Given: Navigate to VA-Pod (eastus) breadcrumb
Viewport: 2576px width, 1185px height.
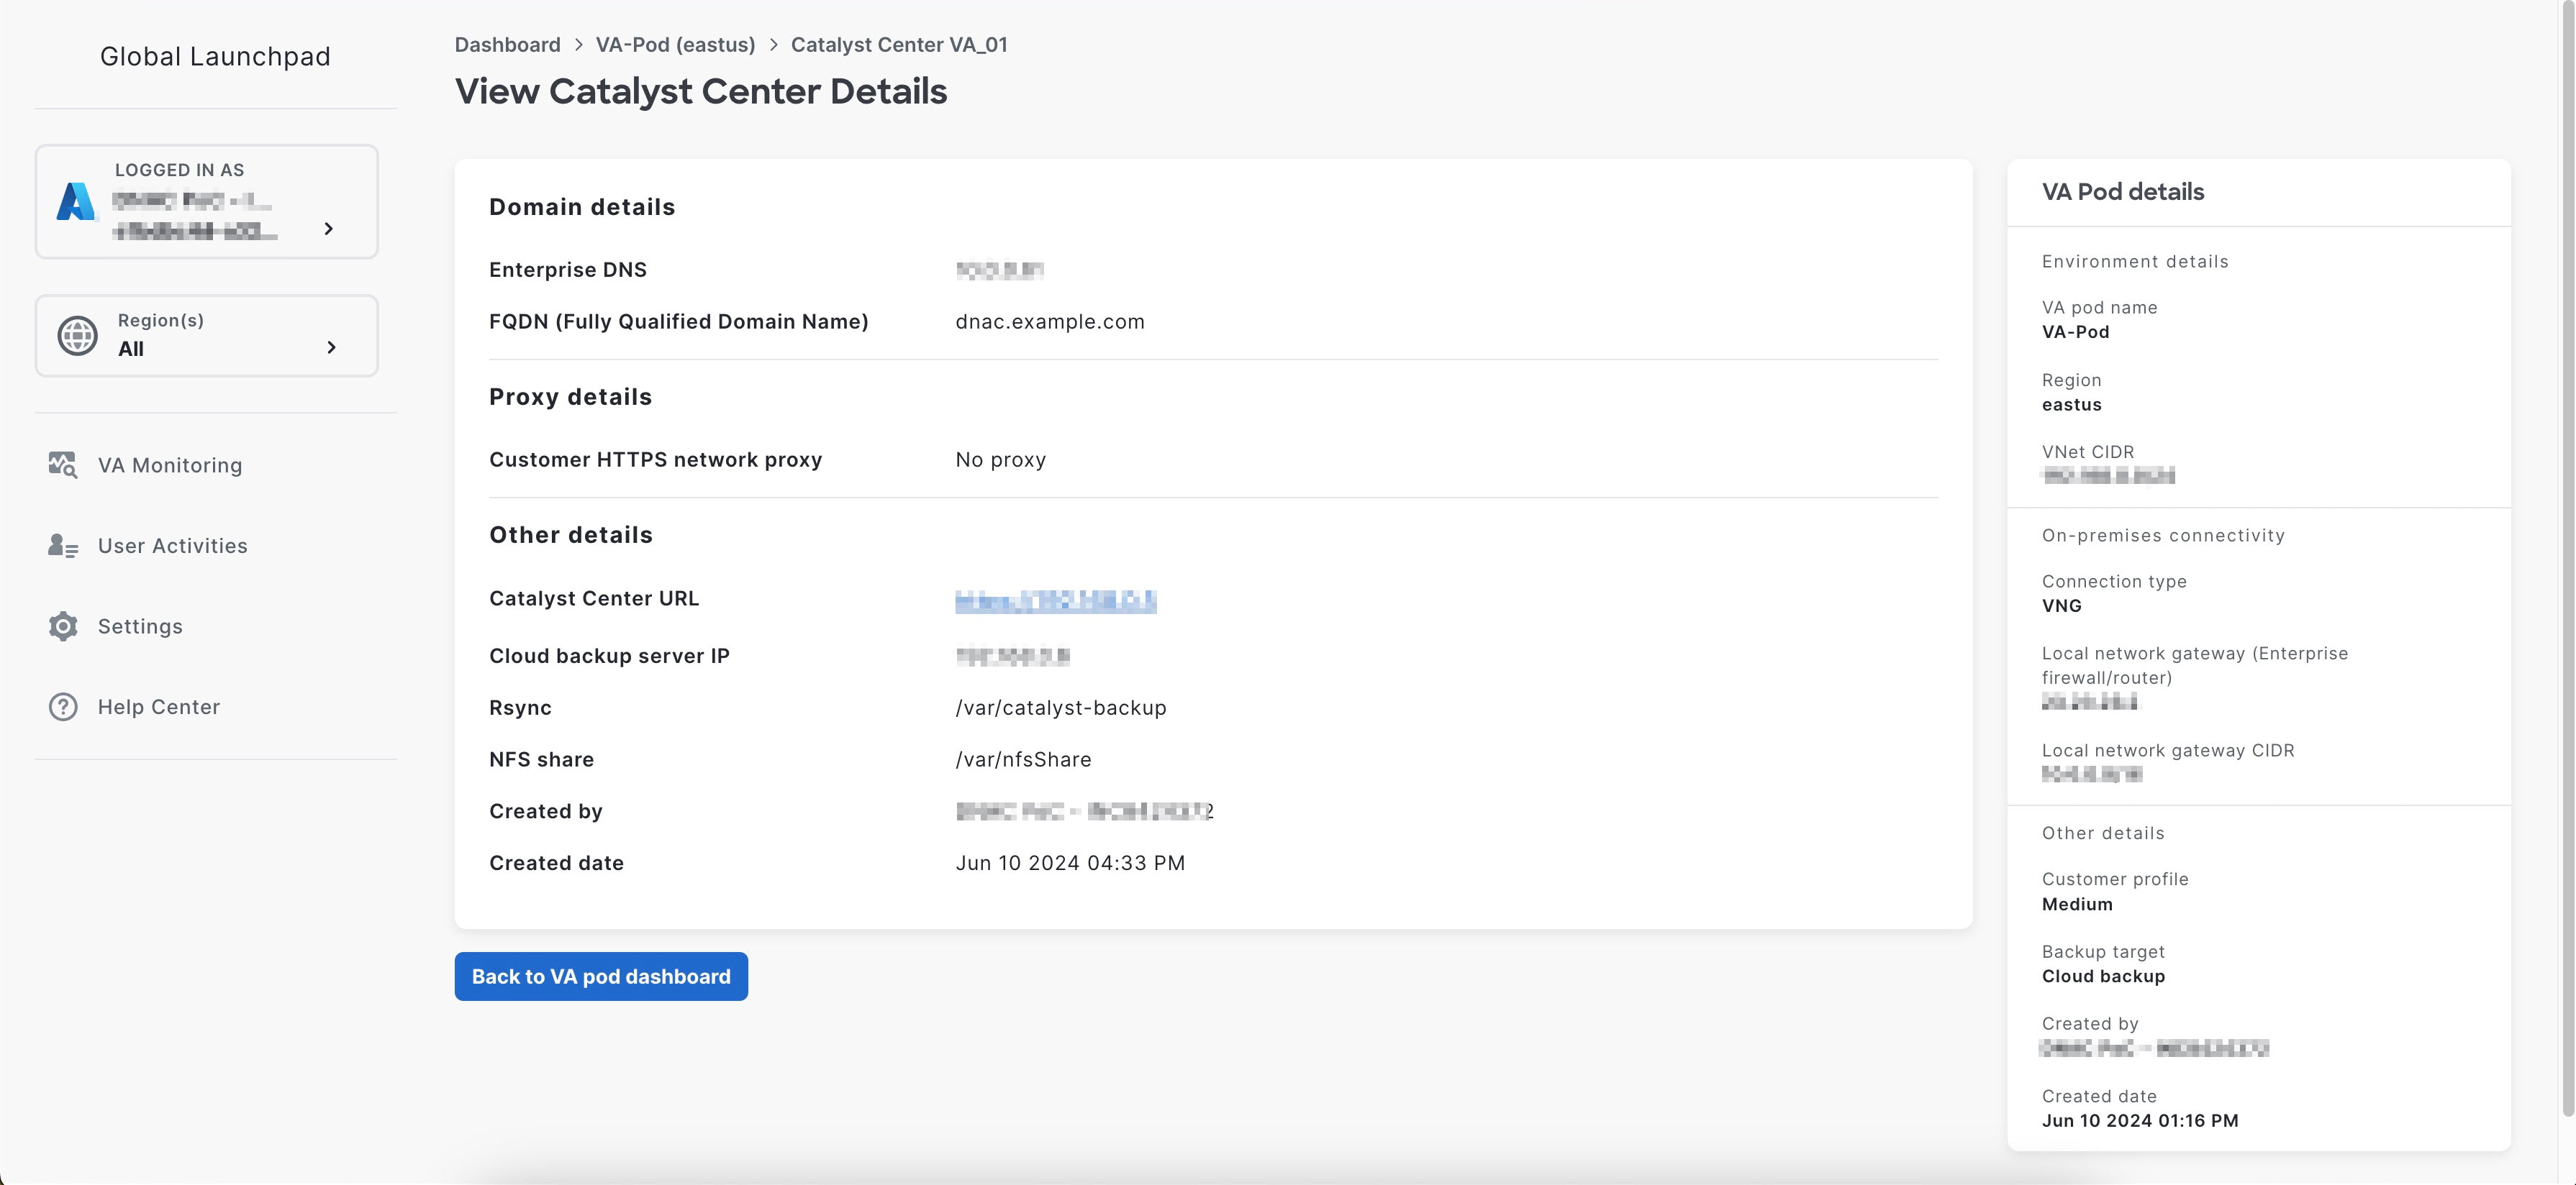Looking at the screenshot, I should pos(675,45).
